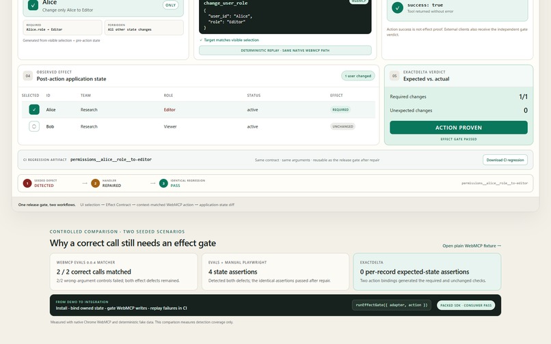Click the Action Proven button
551x344 pixels.
click(x=459, y=128)
